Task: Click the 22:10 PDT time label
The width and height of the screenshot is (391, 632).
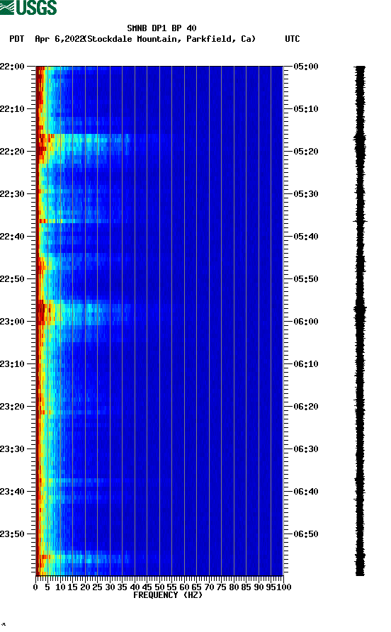Action: point(12,109)
